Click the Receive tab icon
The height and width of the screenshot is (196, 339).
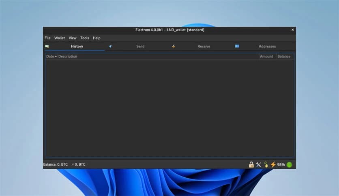pyautogui.click(x=174, y=46)
